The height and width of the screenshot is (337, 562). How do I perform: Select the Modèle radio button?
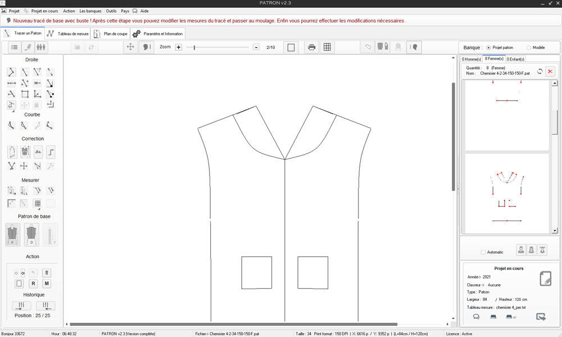tap(528, 48)
